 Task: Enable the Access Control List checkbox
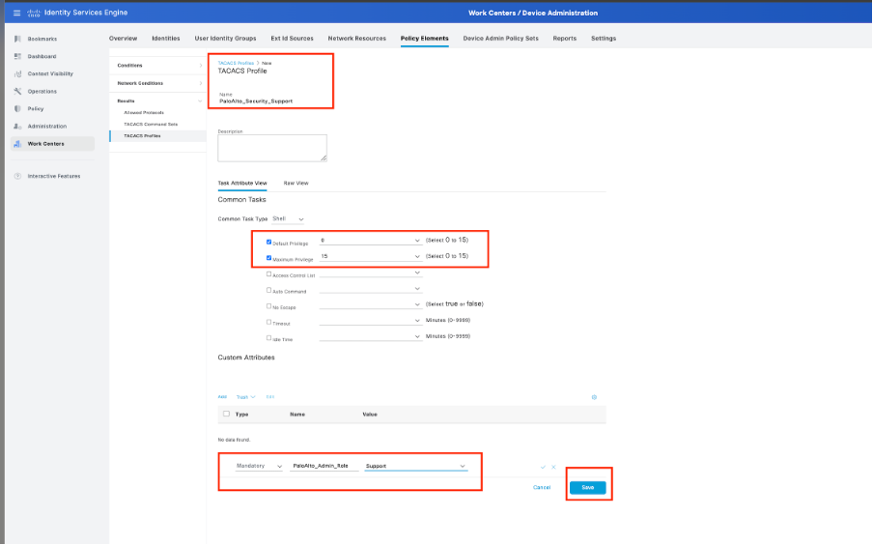pyautogui.click(x=268, y=274)
